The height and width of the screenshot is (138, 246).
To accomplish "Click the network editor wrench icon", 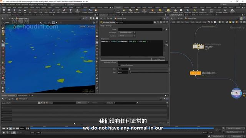I will pos(209,22).
